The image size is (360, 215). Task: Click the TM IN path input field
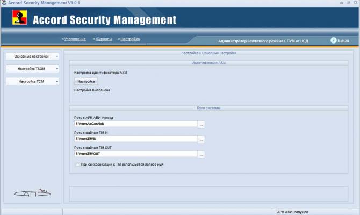pyautogui.click(x=136, y=139)
